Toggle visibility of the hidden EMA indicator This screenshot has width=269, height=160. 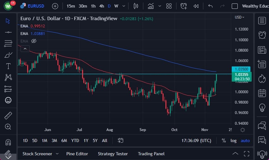tap(34, 41)
